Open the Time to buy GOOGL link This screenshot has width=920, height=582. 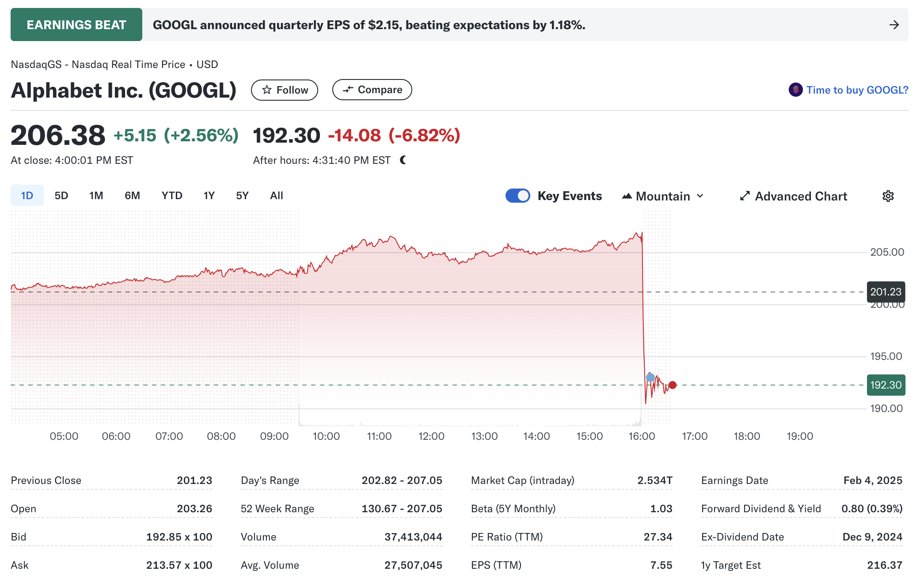(x=857, y=90)
